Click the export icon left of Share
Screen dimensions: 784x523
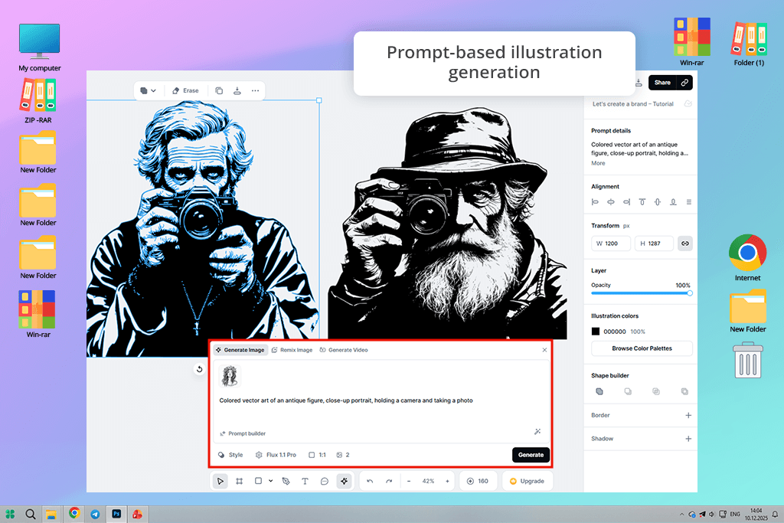(639, 83)
